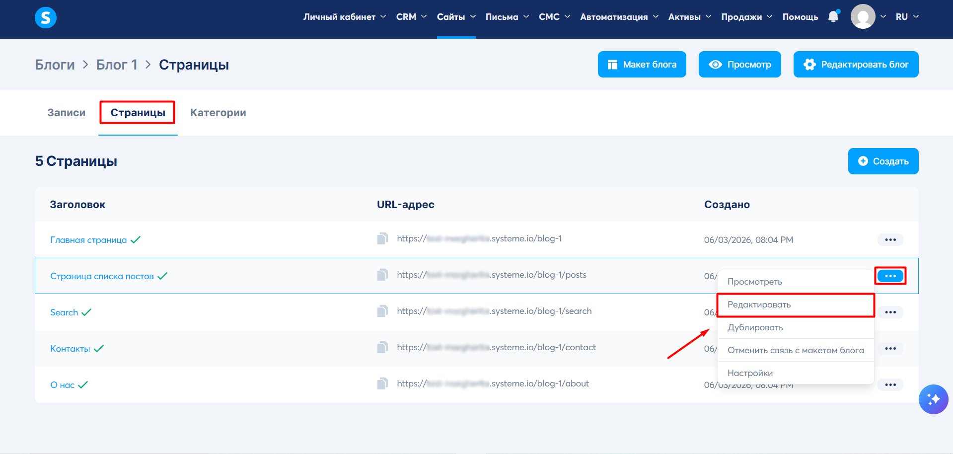Click URL text ending blog-1/contact

coord(496,347)
